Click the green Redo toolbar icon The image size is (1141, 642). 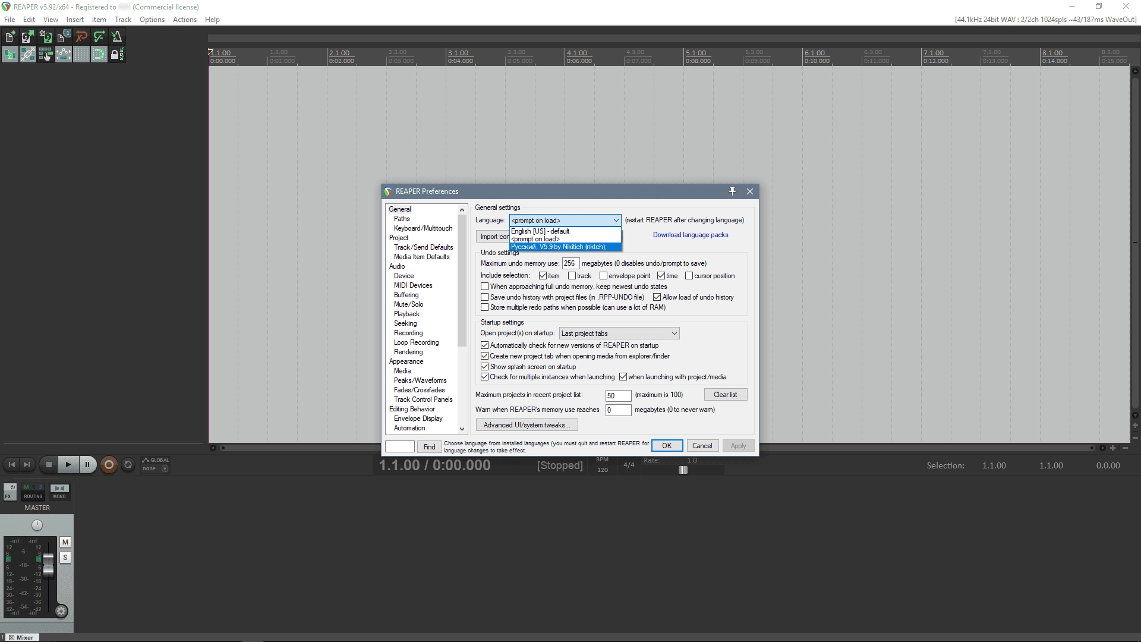[99, 37]
